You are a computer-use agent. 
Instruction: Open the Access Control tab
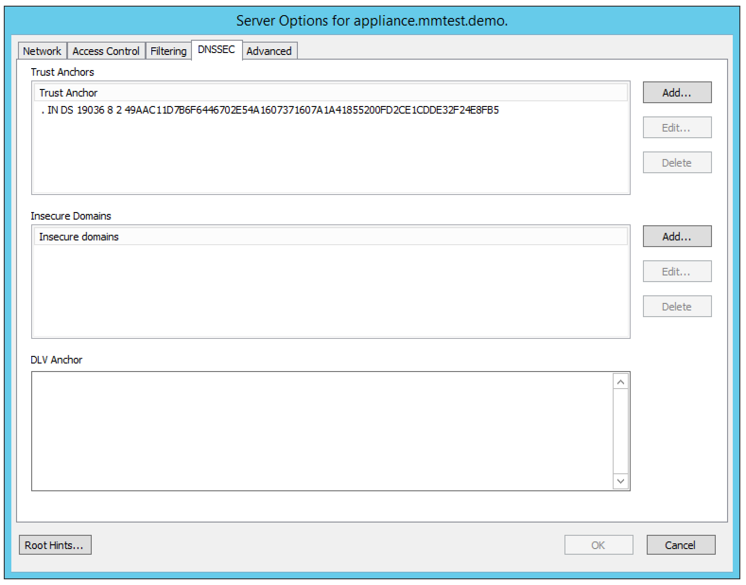tap(106, 51)
